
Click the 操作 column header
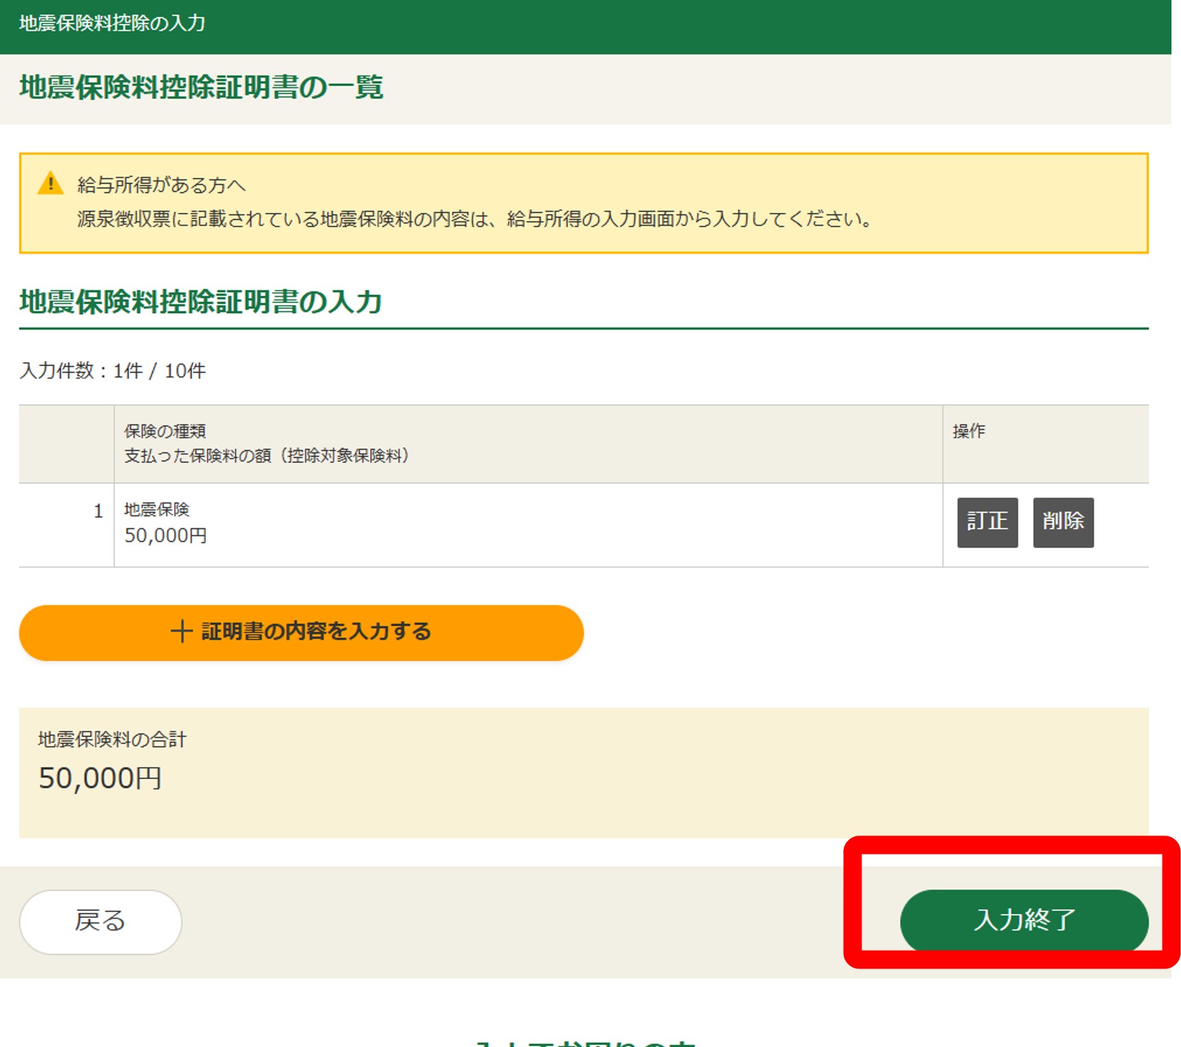tap(969, 431)
